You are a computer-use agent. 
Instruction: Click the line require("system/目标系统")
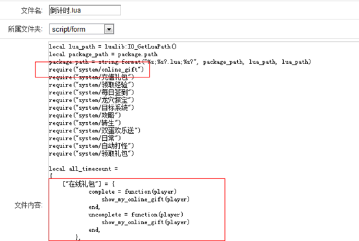click(91, 108)
